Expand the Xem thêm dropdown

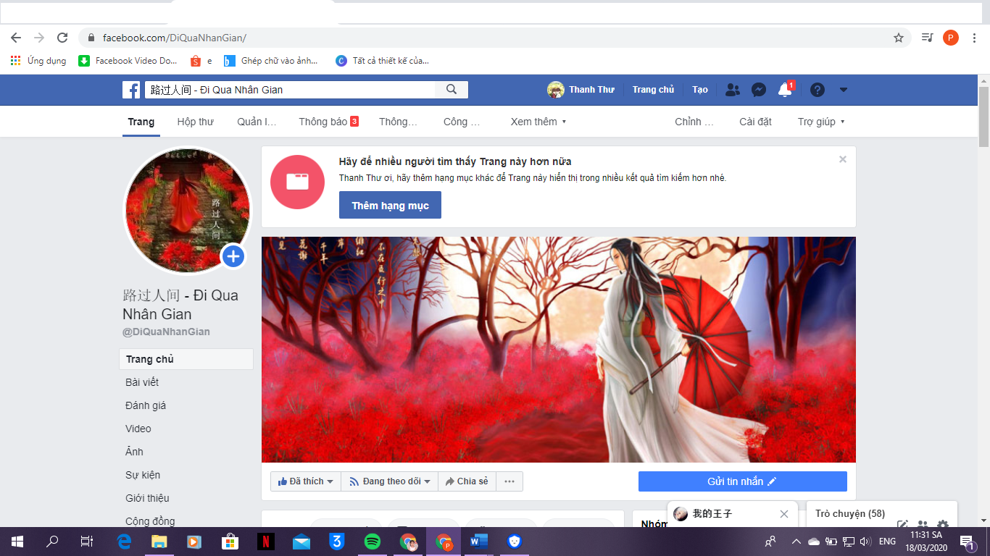tap(538, 122)
